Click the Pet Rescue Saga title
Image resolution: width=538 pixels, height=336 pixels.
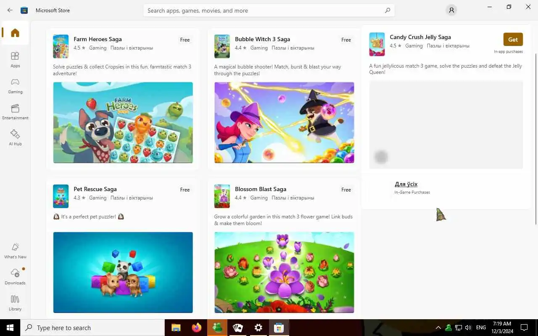click(x=95, y=189)
